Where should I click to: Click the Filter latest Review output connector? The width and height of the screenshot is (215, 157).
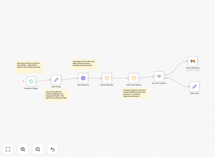(139, 78)
